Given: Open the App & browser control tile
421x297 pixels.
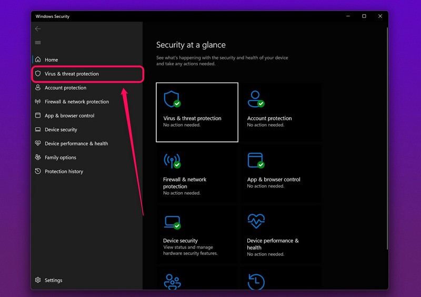Looking at the screenshot, I should click(x=281, y=173).
